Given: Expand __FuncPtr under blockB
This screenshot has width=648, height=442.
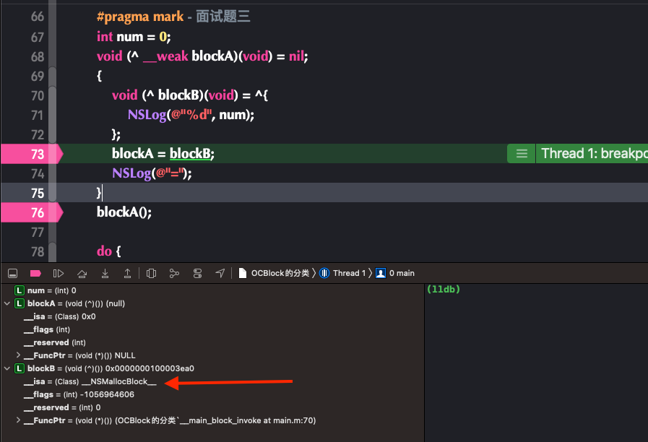Looking at the screenshot, I should click(18, 420).
